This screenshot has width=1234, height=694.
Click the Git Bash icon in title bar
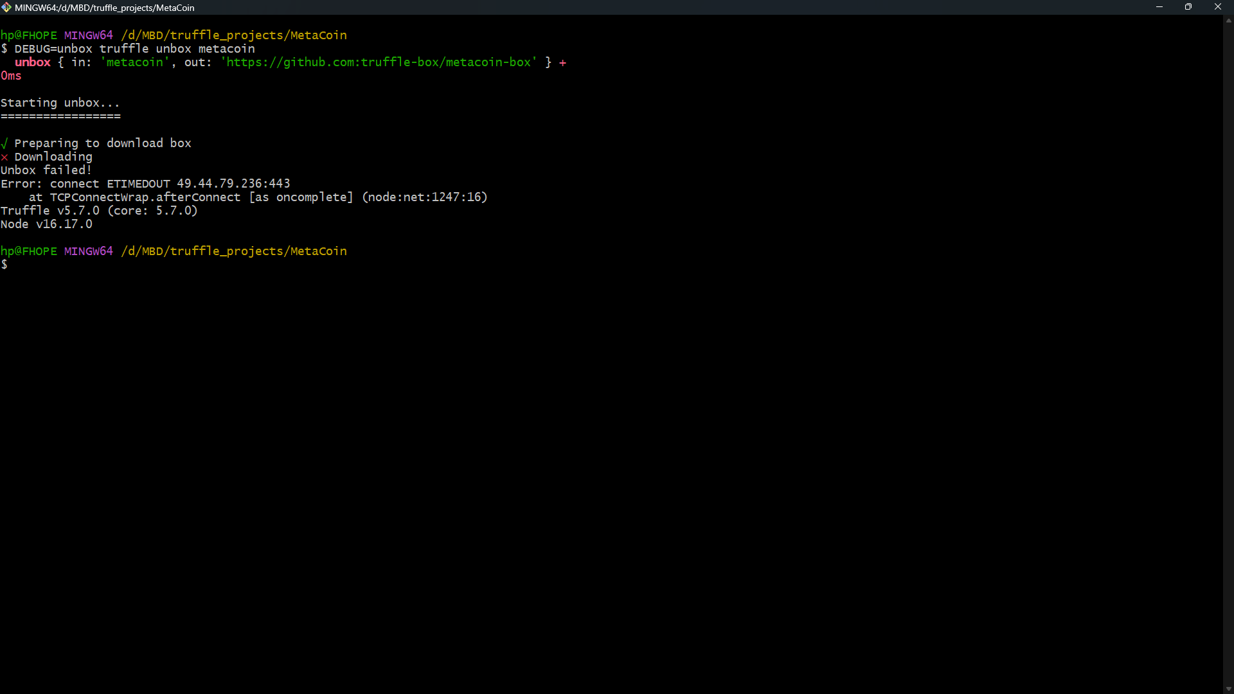click(x=7, y=7)
